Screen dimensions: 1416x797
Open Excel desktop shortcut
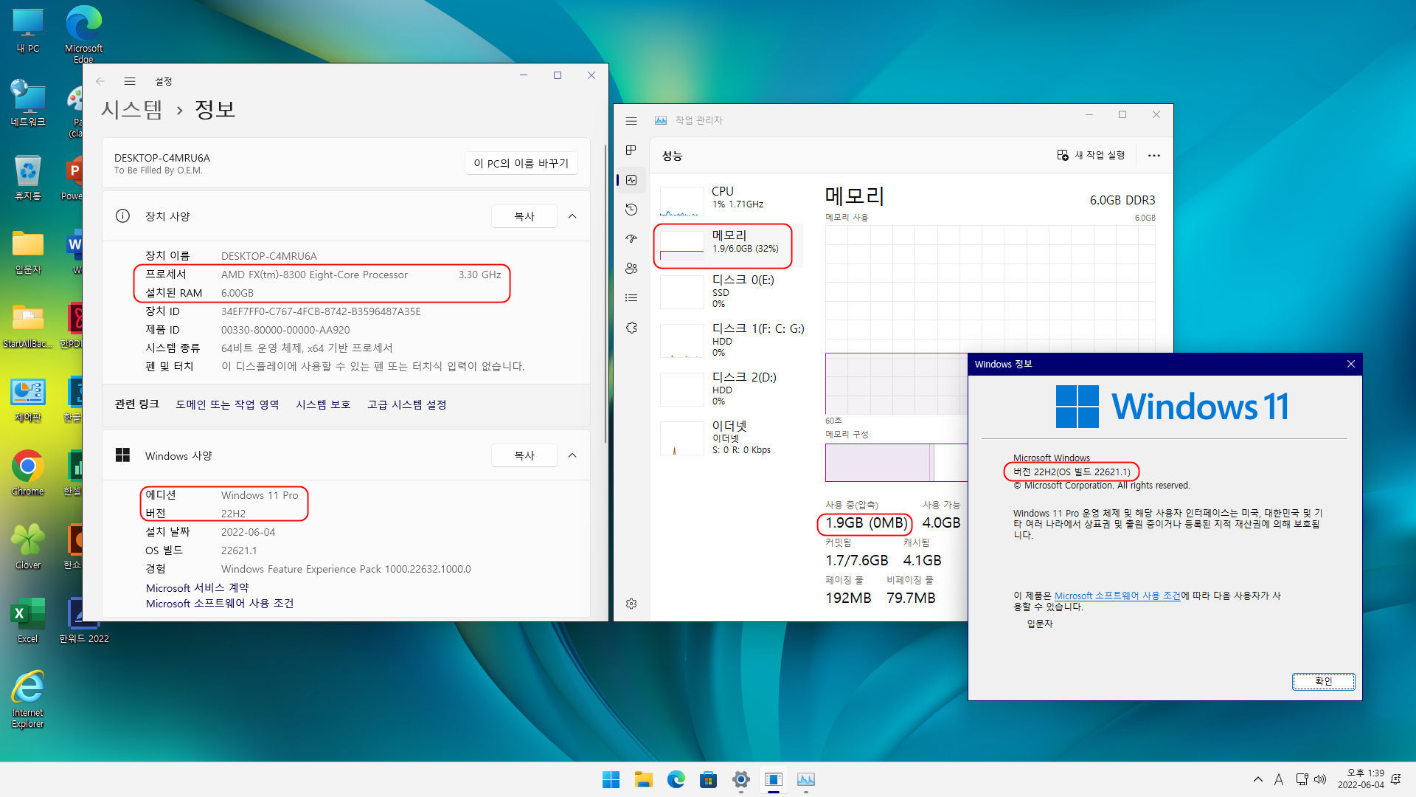28,621
